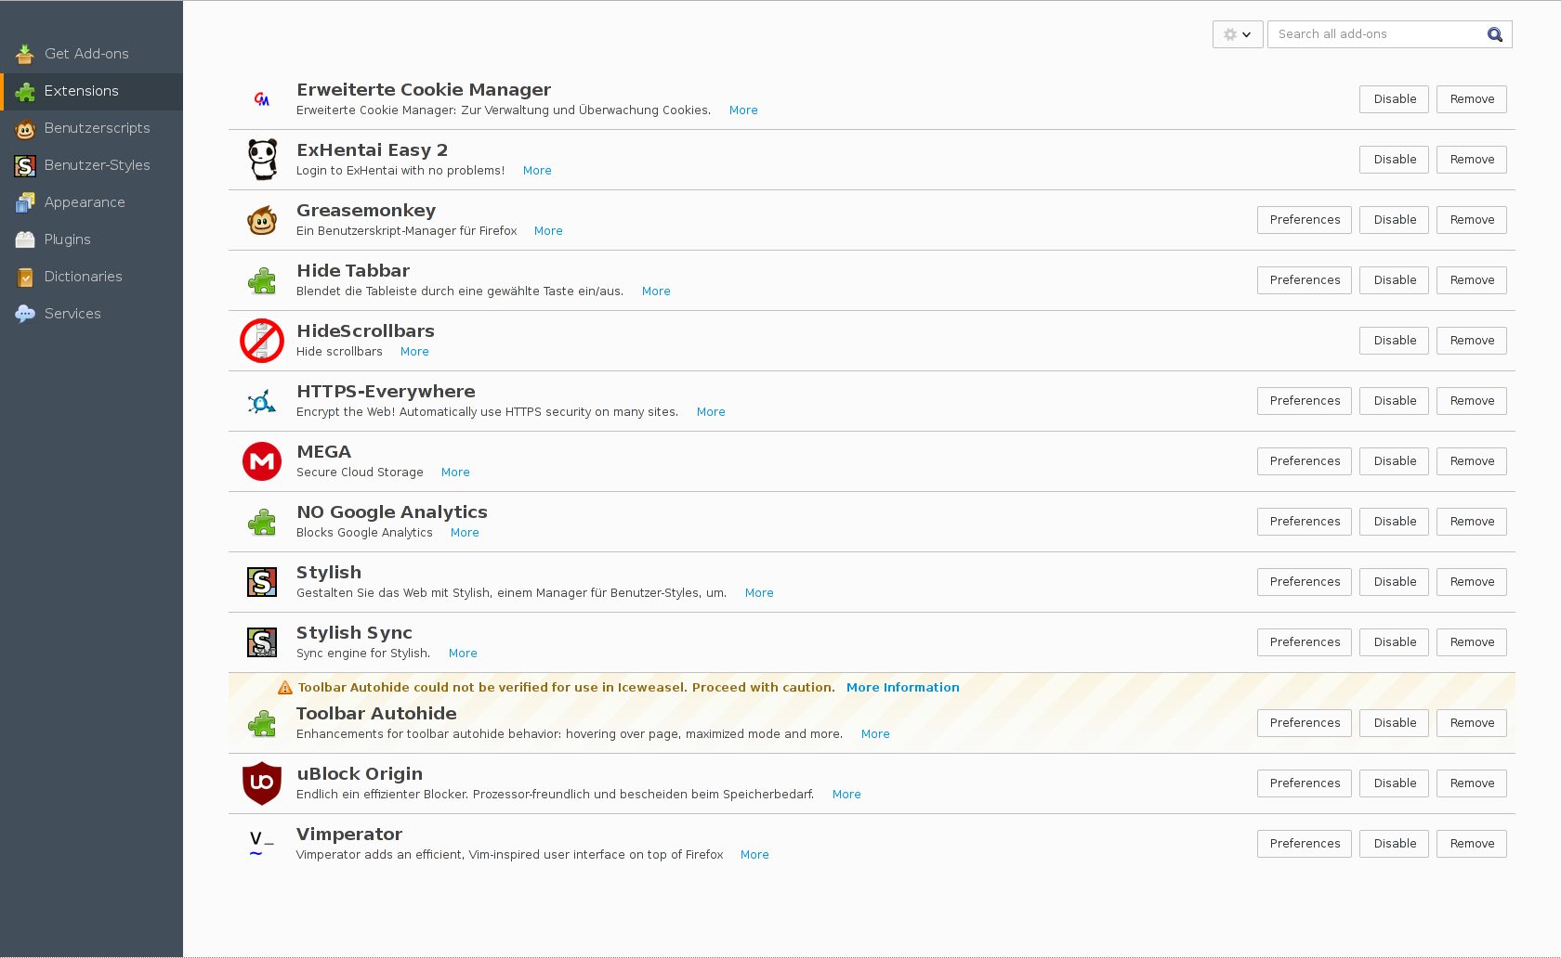Select the Stylish extension title

click(329, 573)
